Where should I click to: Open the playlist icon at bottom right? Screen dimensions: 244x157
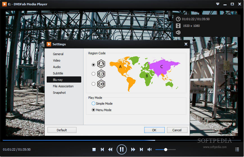click(237, 149)
